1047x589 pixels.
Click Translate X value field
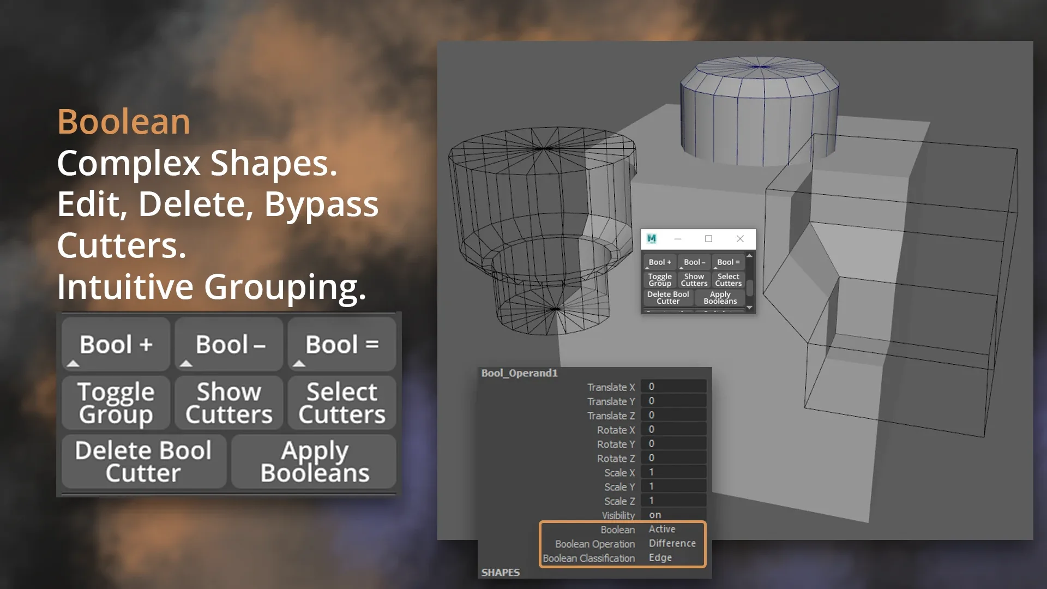(x=673, y=387)
